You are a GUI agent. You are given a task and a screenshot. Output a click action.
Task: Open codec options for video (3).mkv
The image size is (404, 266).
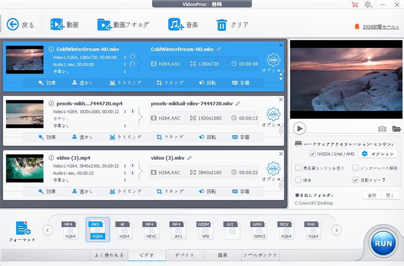[273, 169]
